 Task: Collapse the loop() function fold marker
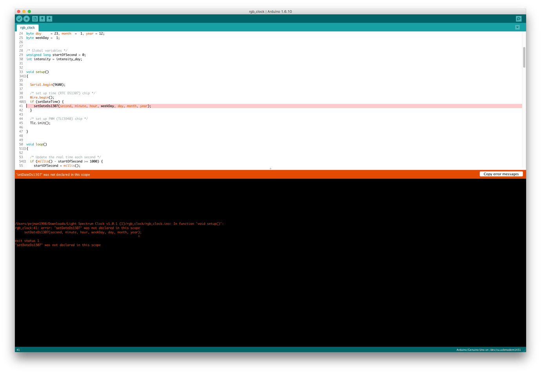[24, 148]
